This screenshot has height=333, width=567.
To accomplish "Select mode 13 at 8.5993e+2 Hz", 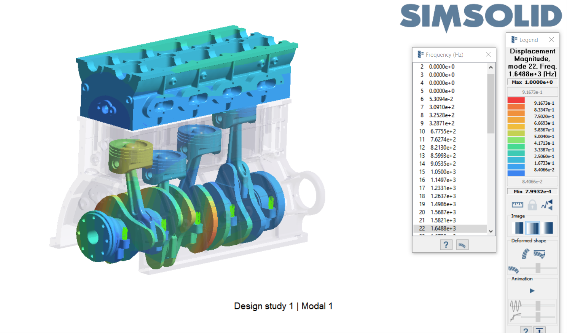I will point(450,156).
